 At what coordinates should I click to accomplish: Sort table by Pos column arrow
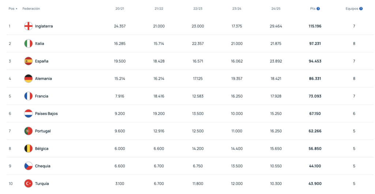pos(16,8)
